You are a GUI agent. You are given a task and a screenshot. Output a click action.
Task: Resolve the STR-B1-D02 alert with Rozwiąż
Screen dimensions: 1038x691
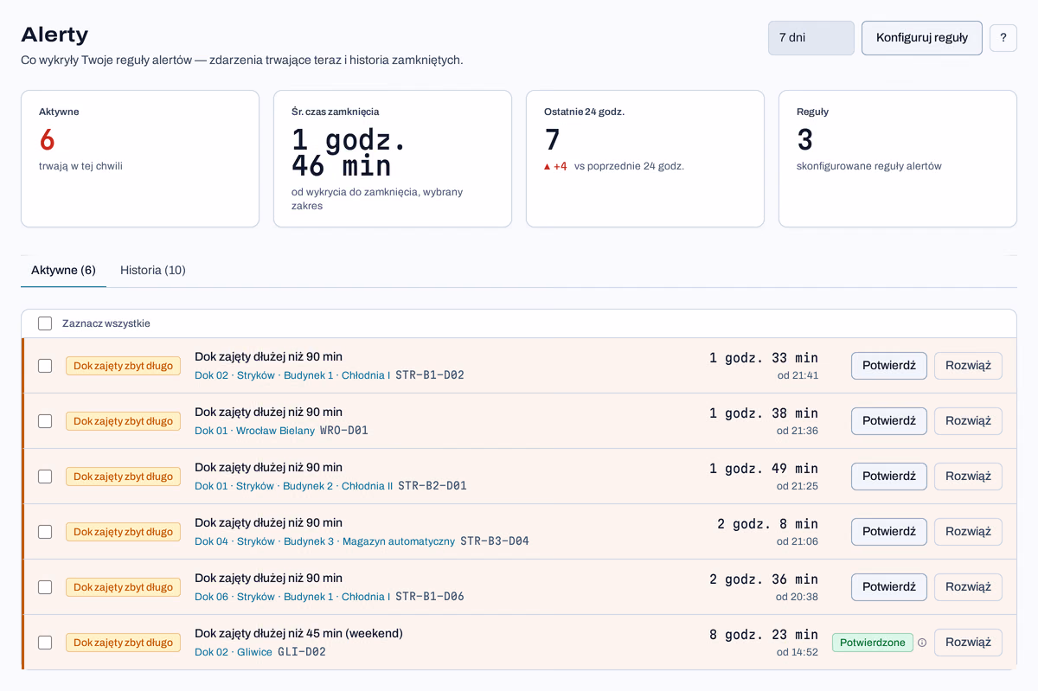coord(968,366)
